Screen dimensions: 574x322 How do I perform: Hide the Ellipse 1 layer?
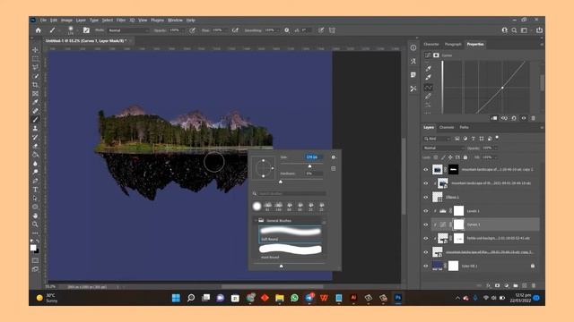426,197
